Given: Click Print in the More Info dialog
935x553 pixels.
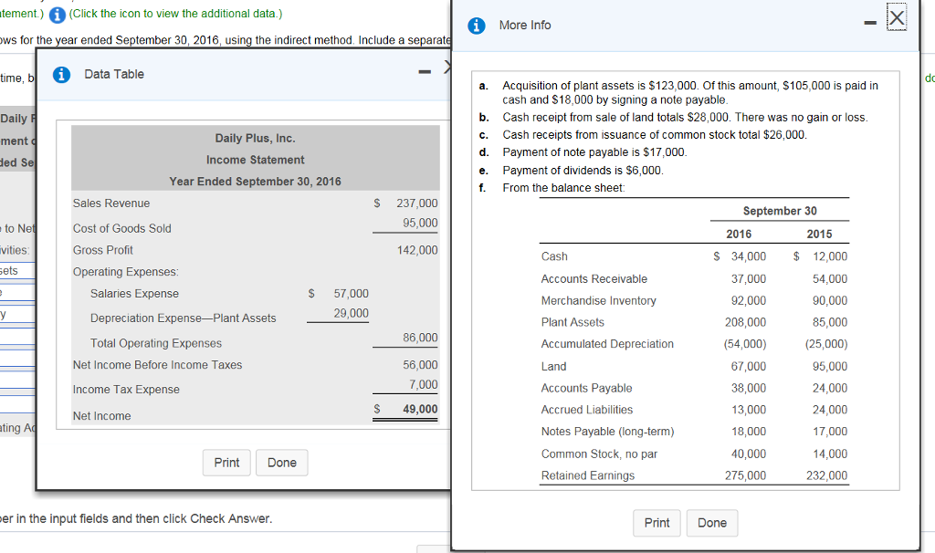Looking at the screenshot, I should tap(657, 522).
